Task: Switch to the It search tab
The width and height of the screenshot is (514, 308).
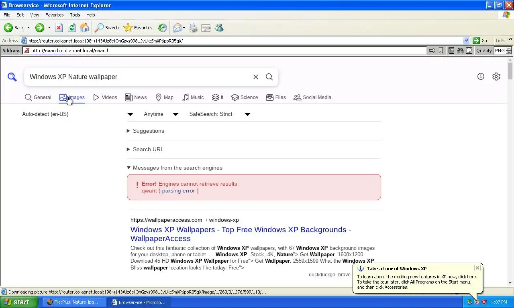Action: coord(218,97)
